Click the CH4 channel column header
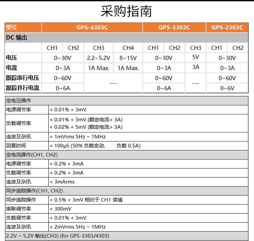Viewport: 254px width, 241px height. point(128,48)
